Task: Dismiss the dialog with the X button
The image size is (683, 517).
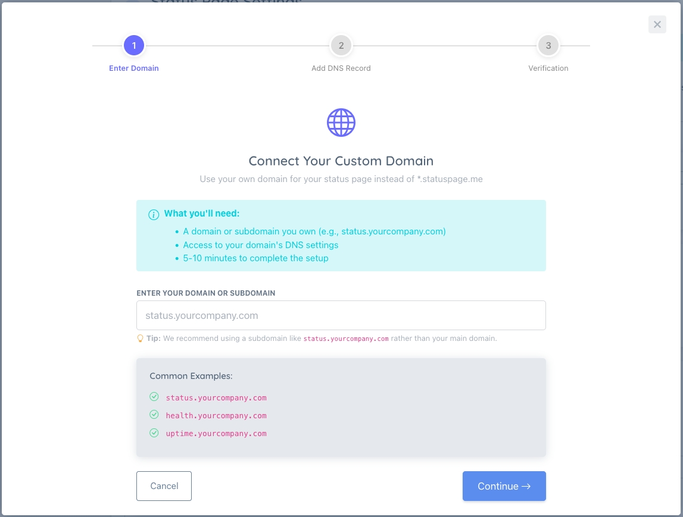Action: point(657,24)
